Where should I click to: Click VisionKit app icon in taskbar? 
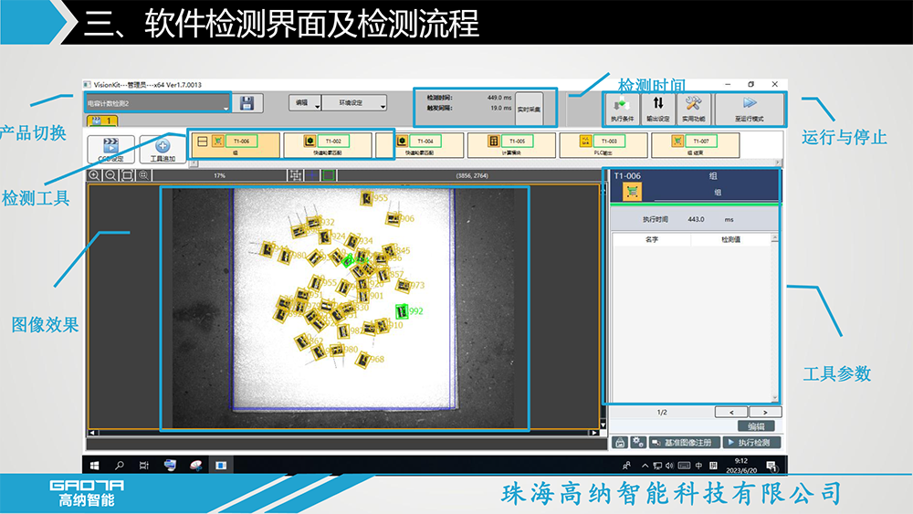(221, 465)
